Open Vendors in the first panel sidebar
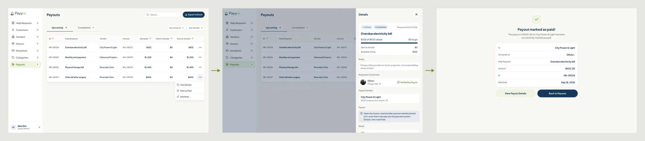The height and width of the screenshot is (141, 645). (x=25, y=37)
